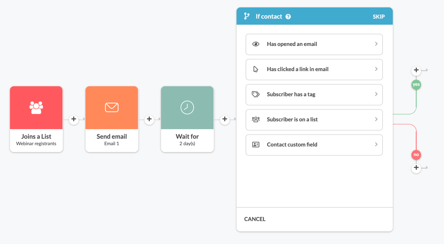444x244 pixels.
Task: Click the group icon for subscriber list
Action: [x=256, y=120]
